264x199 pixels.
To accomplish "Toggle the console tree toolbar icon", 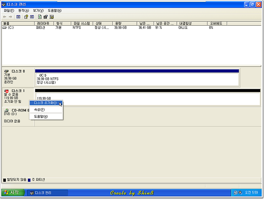I will (18, 17).
